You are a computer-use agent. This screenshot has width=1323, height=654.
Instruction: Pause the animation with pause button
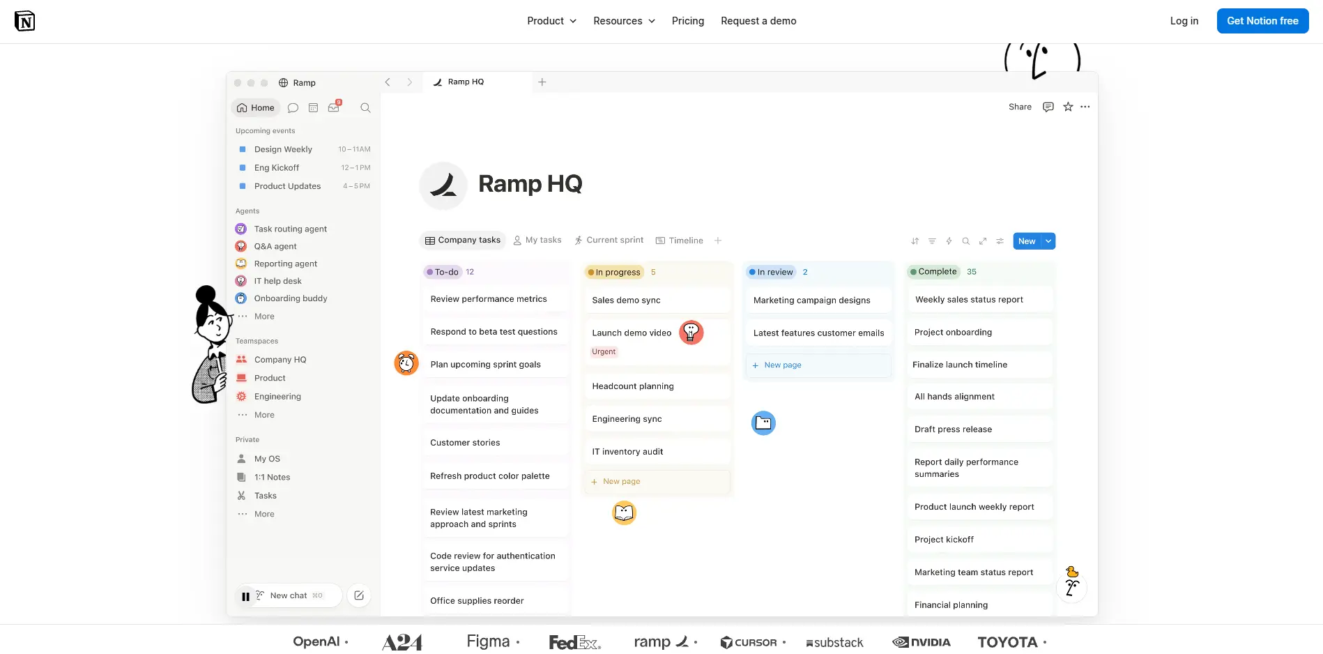point(245,597)
